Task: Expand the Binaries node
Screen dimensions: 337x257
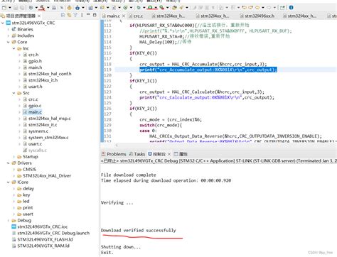Action: pos(9,29)
